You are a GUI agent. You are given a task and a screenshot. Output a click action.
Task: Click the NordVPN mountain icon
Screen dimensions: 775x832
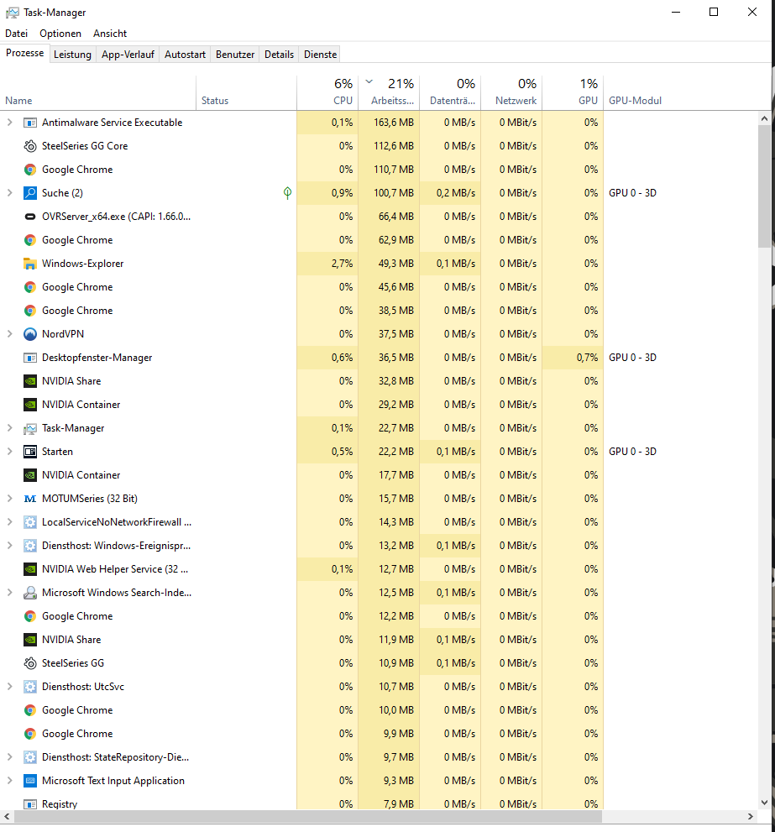click(x=30, y=334)
